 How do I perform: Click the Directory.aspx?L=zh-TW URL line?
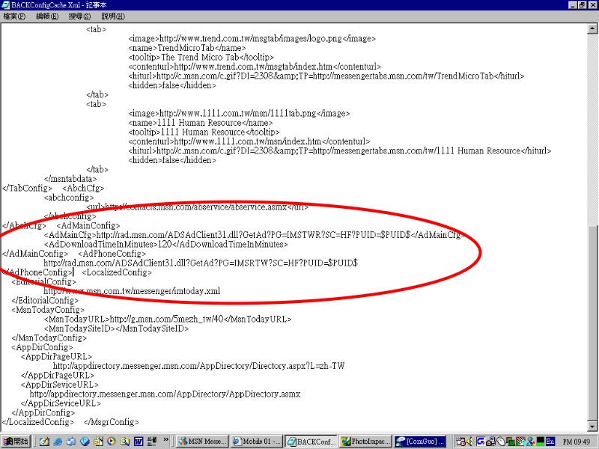(199, 366)
